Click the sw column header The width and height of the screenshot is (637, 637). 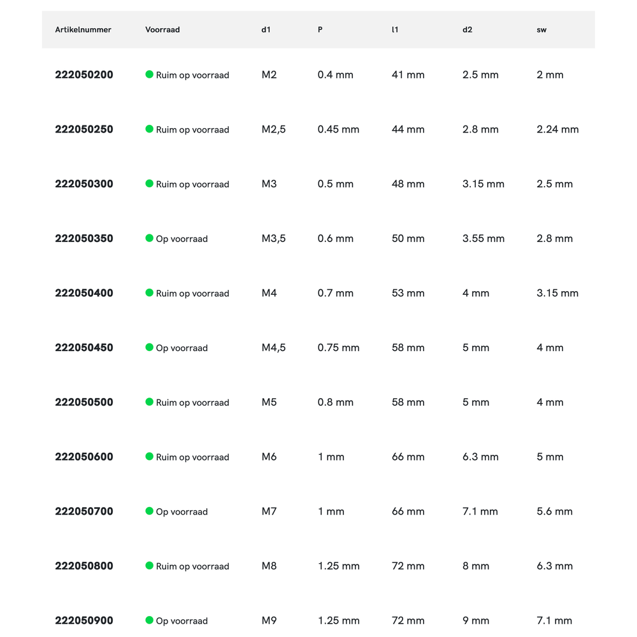coord(541,30)
